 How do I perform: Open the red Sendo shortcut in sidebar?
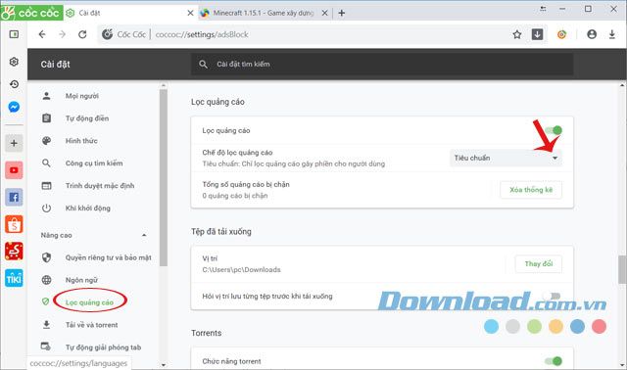14,252
